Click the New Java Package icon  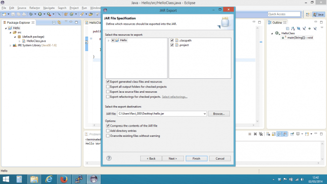coord(66,14)
